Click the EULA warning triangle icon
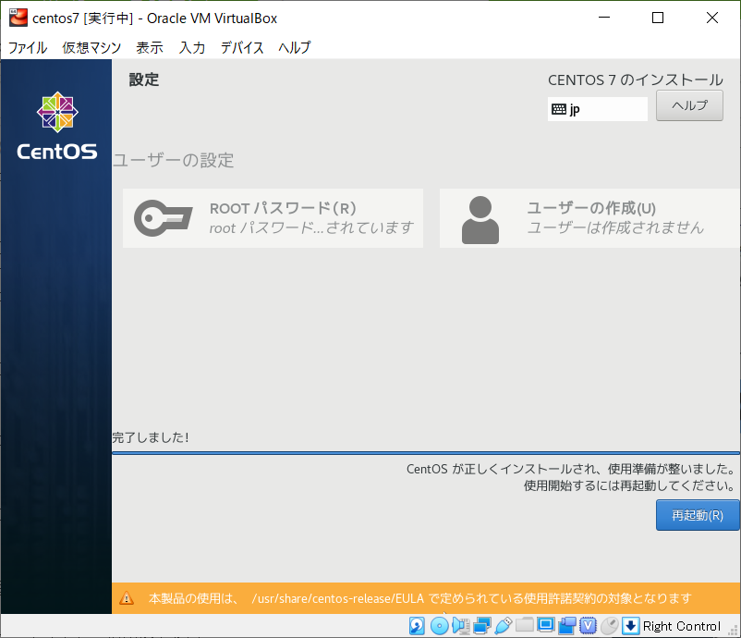 tap(127, 598)
